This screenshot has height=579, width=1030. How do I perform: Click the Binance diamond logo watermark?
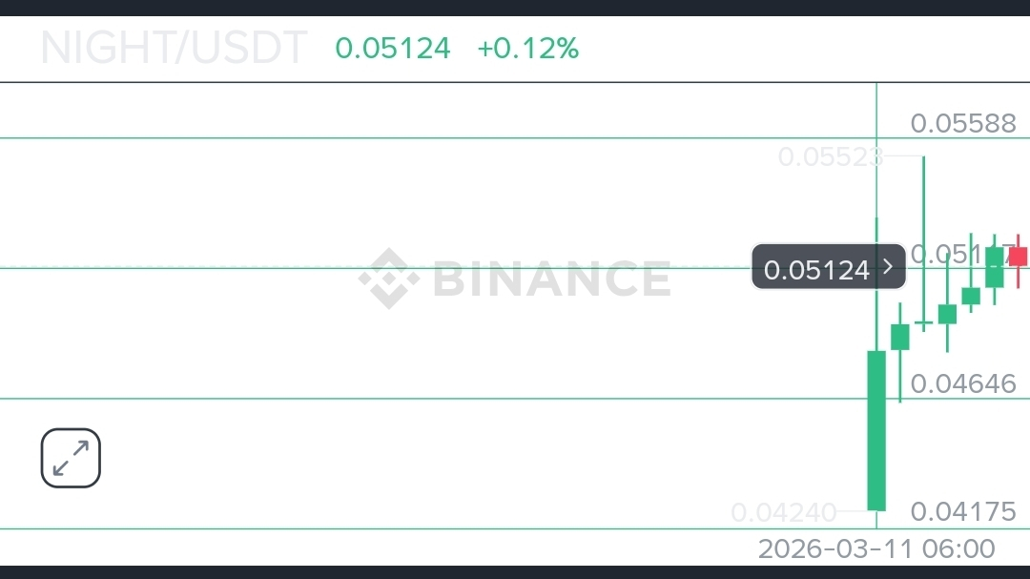pos(388,279)
